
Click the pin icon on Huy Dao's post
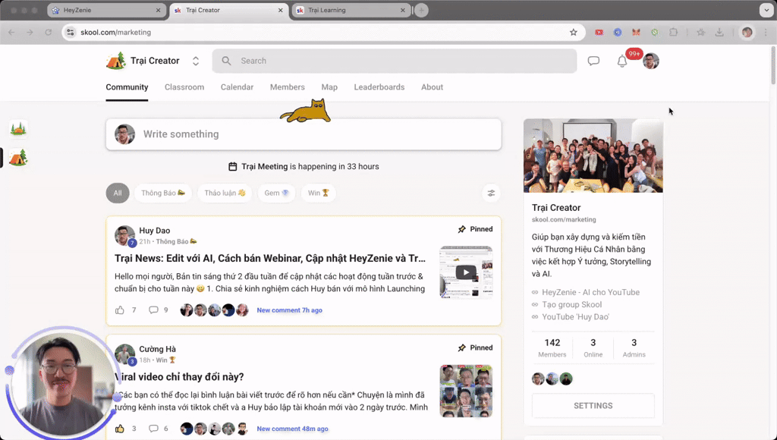coord(462,229)
